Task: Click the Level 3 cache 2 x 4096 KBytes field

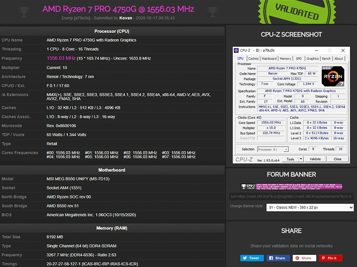Action: click(x=317, y=138)
